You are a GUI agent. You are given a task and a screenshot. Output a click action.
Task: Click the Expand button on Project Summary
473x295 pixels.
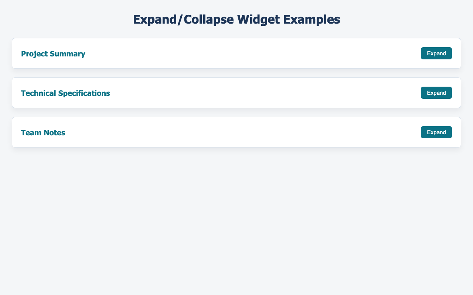(x=436, y=53)
